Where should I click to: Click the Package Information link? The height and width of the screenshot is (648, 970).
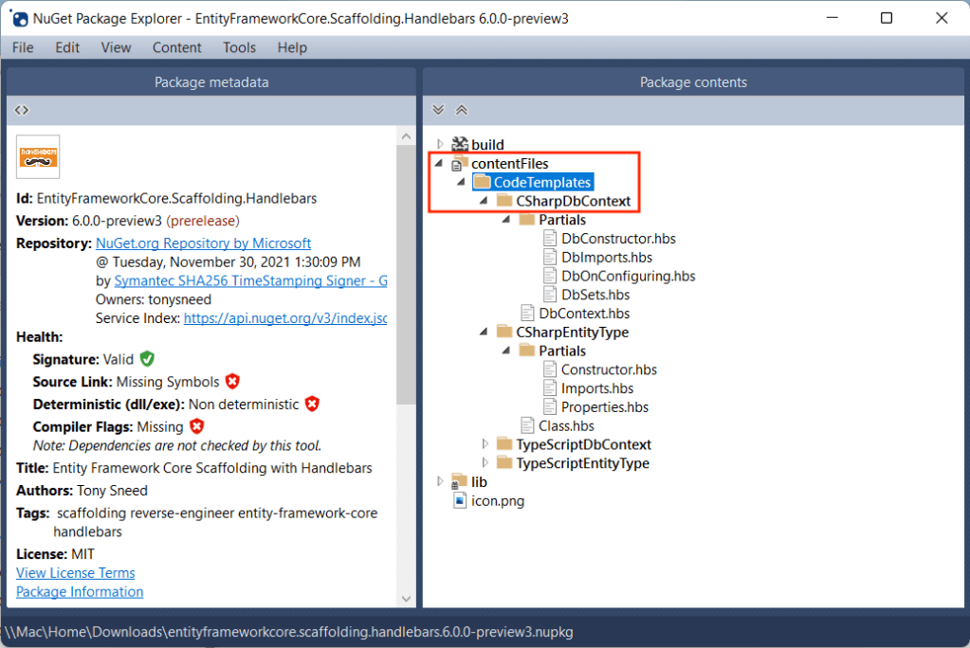[x=80, y=591]
